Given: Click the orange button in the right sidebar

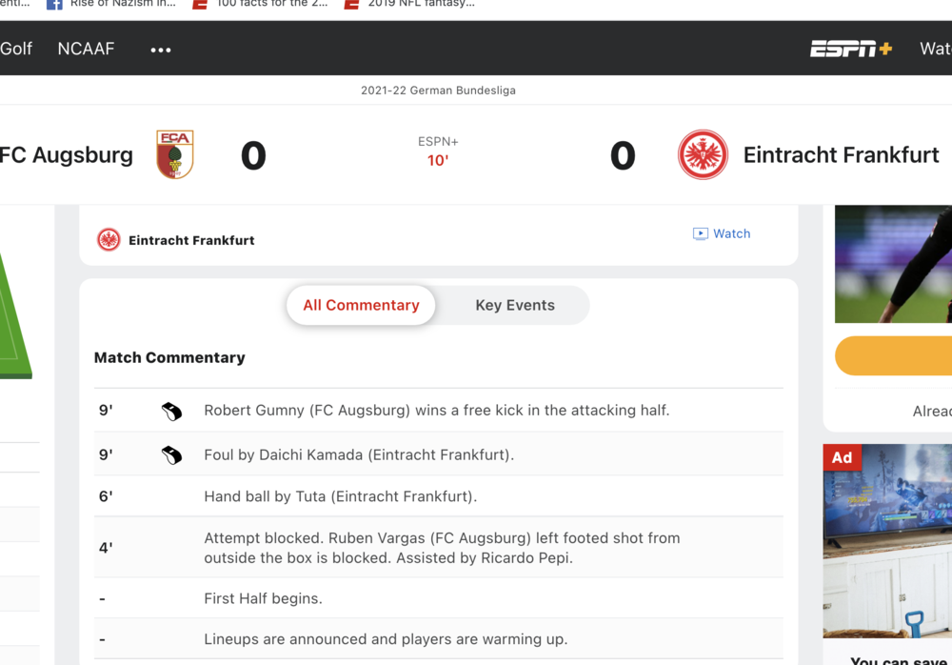Looking at the screenshot, I should coord(895,355).
